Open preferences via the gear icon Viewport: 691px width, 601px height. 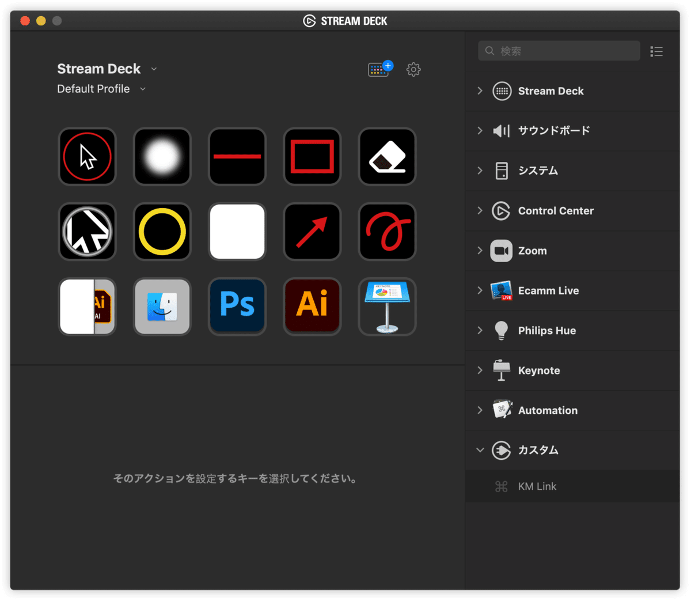pos(413,70)
